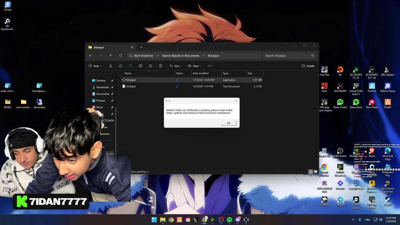Viewport: 400px width, 225px height.
Task: Click OK in the Error dialog
Action: coord(228,123)
